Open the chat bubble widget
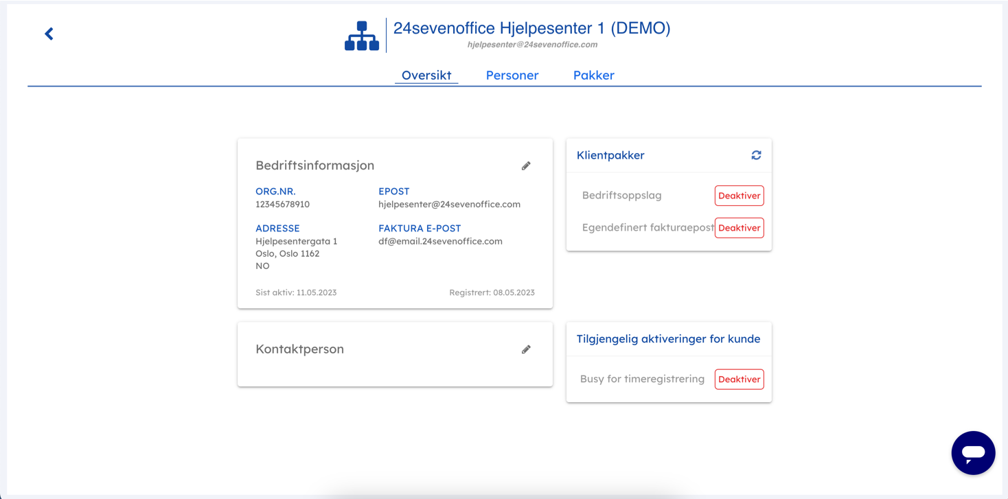The width and height of the screenshot is (1008, 499). click(x=973, y=453)
